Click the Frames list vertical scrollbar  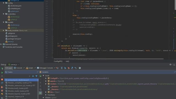coord(38,89)
